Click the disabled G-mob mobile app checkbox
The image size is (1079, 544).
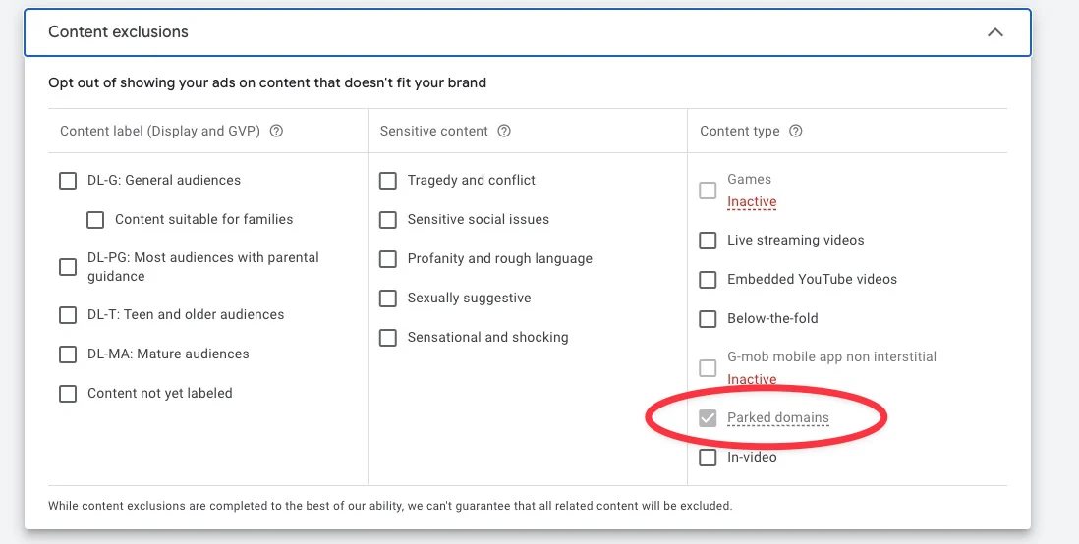point(708,368)
